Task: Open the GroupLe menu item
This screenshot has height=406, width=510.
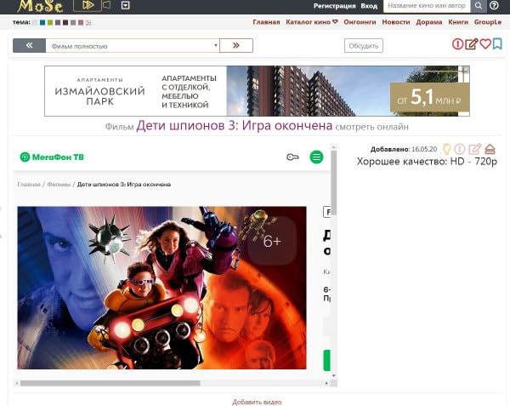Action: point(488,22)
